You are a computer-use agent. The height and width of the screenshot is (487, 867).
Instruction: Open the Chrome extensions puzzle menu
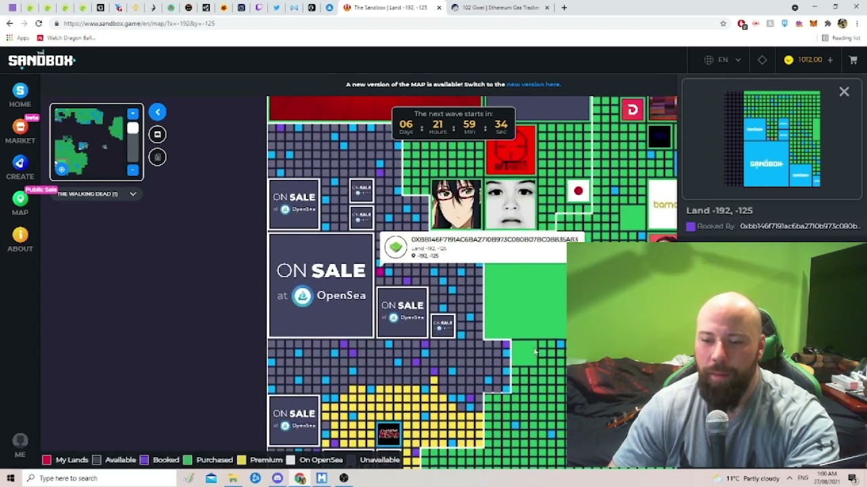[x=828, y=23]
